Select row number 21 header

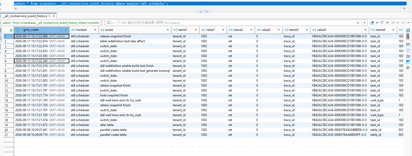pyautogui.click(x=9, y=135)
